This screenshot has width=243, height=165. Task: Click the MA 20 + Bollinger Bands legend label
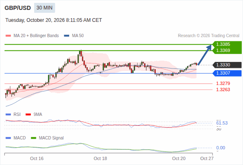pyautogui.click(x=36, y=36)
